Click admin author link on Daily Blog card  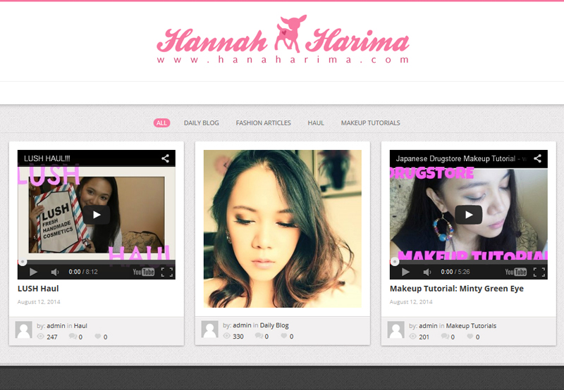pyautogui.click(x=242, y=325)
